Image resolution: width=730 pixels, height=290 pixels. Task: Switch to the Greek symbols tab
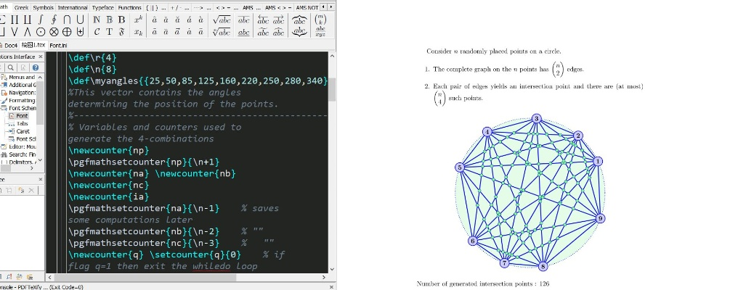click(x=22, y=7)
